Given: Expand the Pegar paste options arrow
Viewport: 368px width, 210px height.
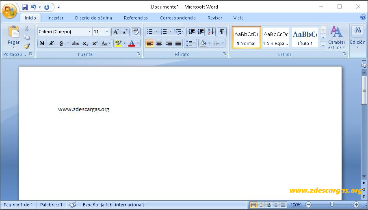Looking at the screenshot, I should click(14, 47).
